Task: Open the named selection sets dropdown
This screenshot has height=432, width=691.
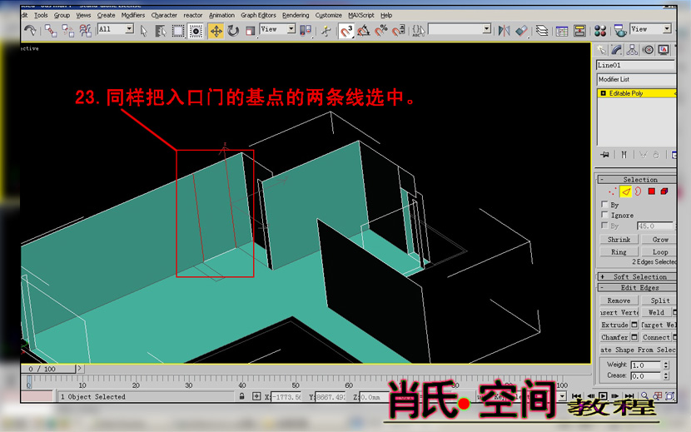Action: click(x=460, y=29)
